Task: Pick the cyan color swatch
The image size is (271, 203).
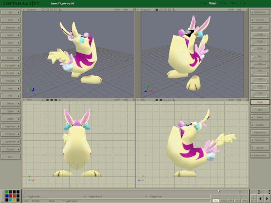Action: tap(11, 199)
